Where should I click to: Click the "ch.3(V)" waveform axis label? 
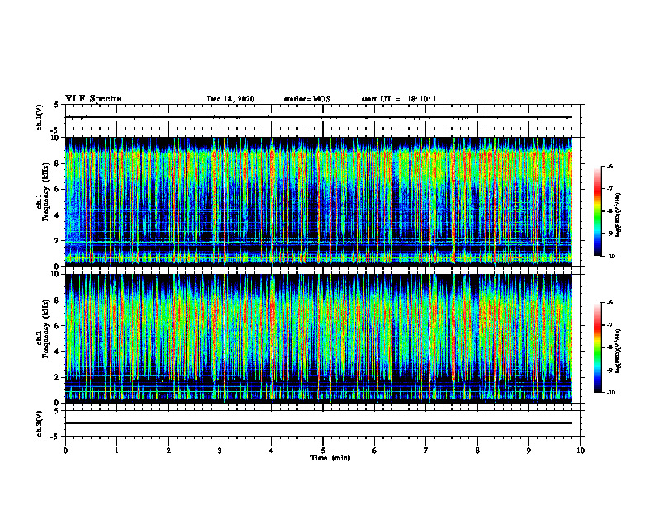(x=39, y=423)
